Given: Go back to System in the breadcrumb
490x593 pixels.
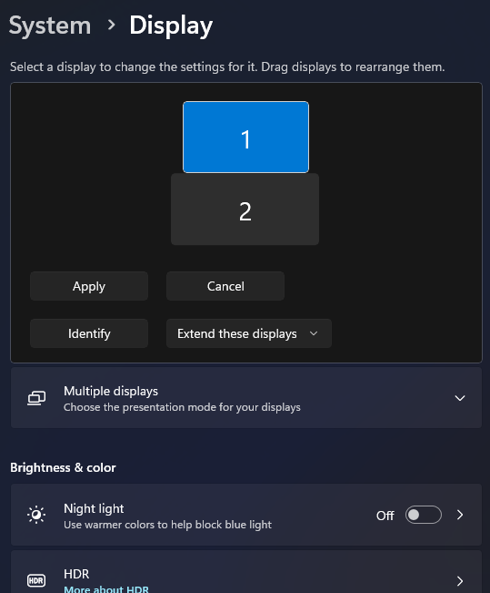Looking at the screenshot, I should point(50,26).
